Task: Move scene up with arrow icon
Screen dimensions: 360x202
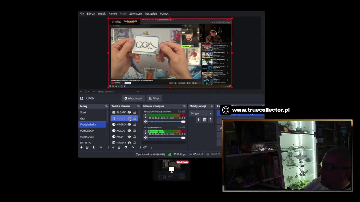Action: (x=101, y=147)
